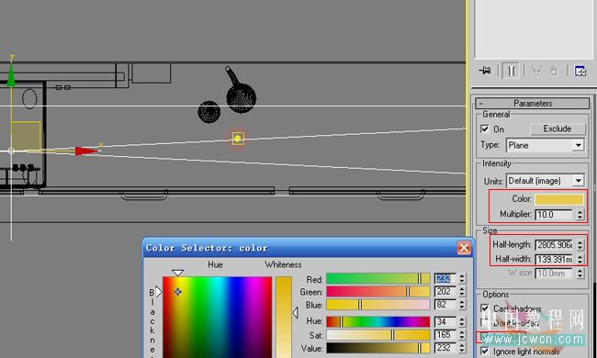Click the Exclude button

pyautogui.click(x=558, y=129)
